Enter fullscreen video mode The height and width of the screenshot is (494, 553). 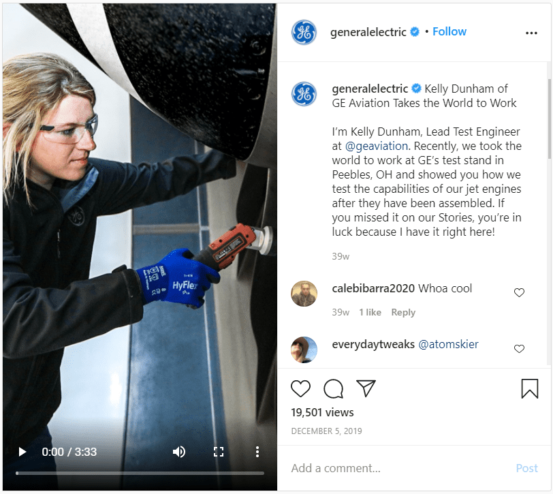(x=219, y=452)
